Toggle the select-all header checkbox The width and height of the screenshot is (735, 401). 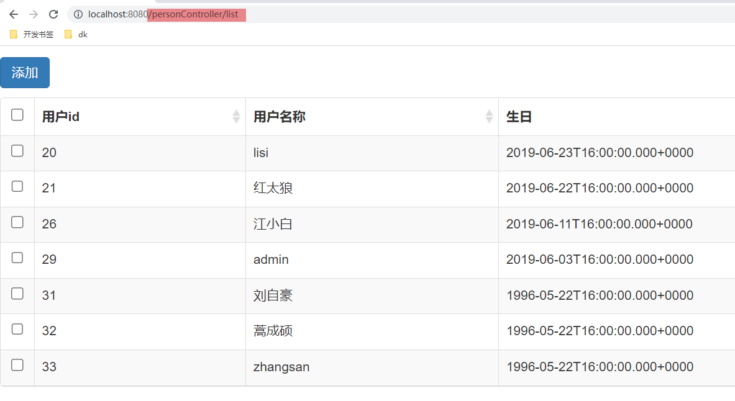[x=17, y=115]
